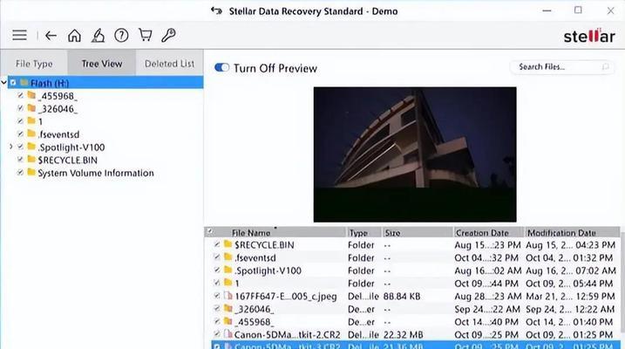This screenshot has height=349, width=625.
Task: Click the preview image of building
Action: (415, 154)
